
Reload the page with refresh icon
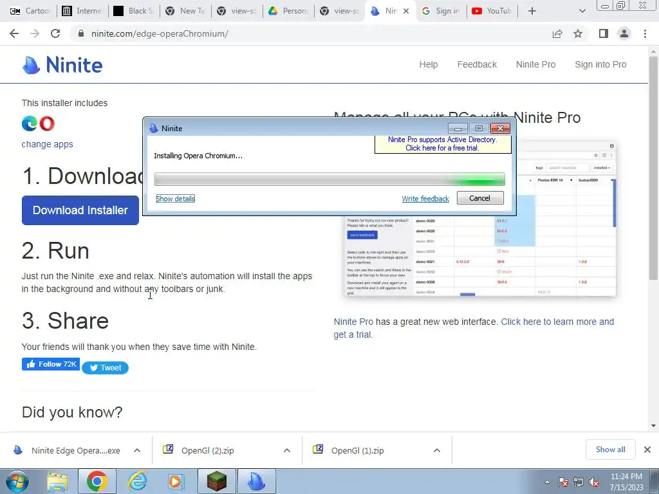(x=55, y=33)
